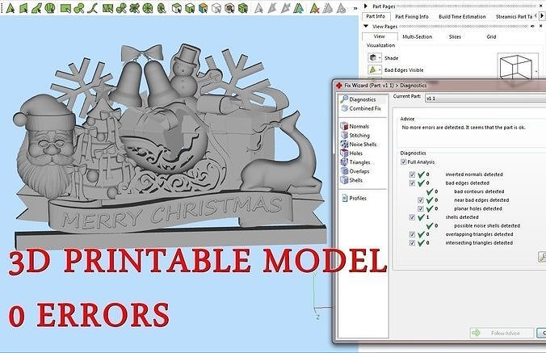Open the Shells step in Fix Wizard
The image size is (546, 353).
click(351, 180)
